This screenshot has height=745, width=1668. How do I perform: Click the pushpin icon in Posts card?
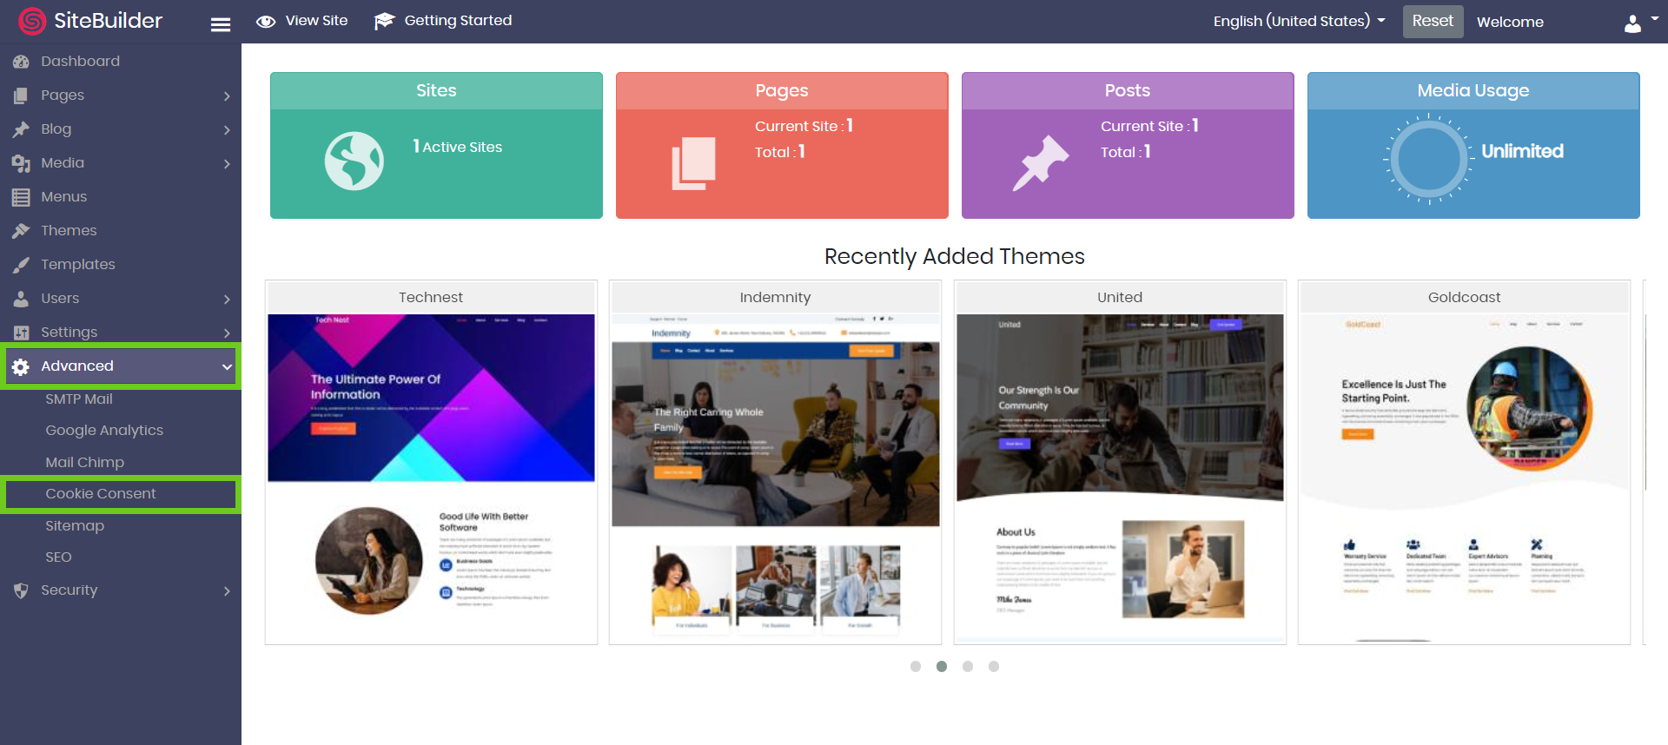pyautogui.click(x=1040, y=162)
